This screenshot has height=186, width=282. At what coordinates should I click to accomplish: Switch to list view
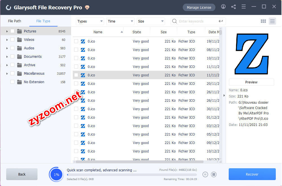coord(272,21)
